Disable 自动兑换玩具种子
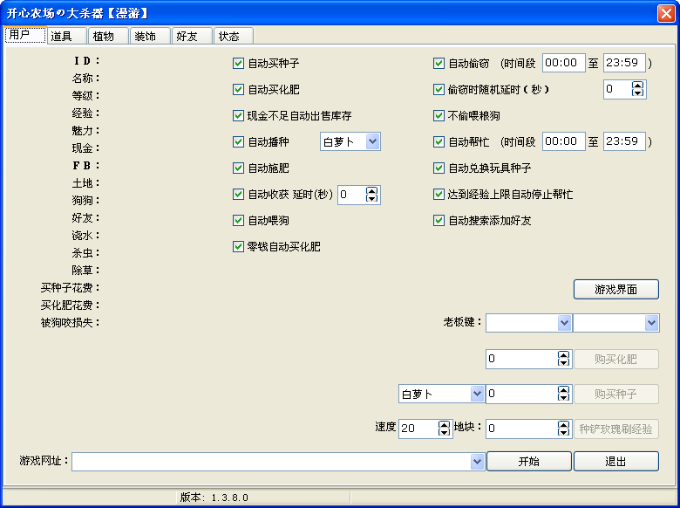680x508 pixels. click(x=439, y=168)
